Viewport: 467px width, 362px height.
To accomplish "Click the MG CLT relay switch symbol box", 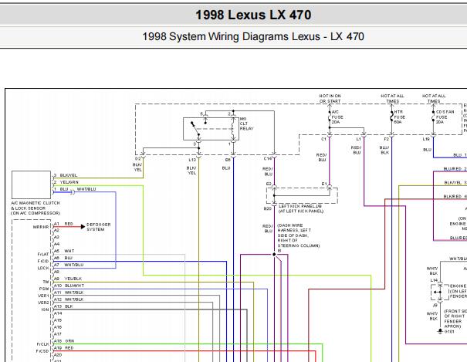I will pos(211,129).
